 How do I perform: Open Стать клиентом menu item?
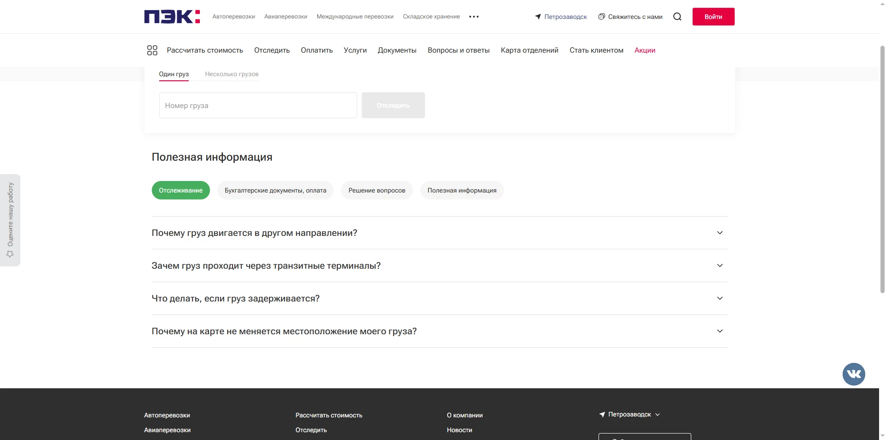pos(597,50)
